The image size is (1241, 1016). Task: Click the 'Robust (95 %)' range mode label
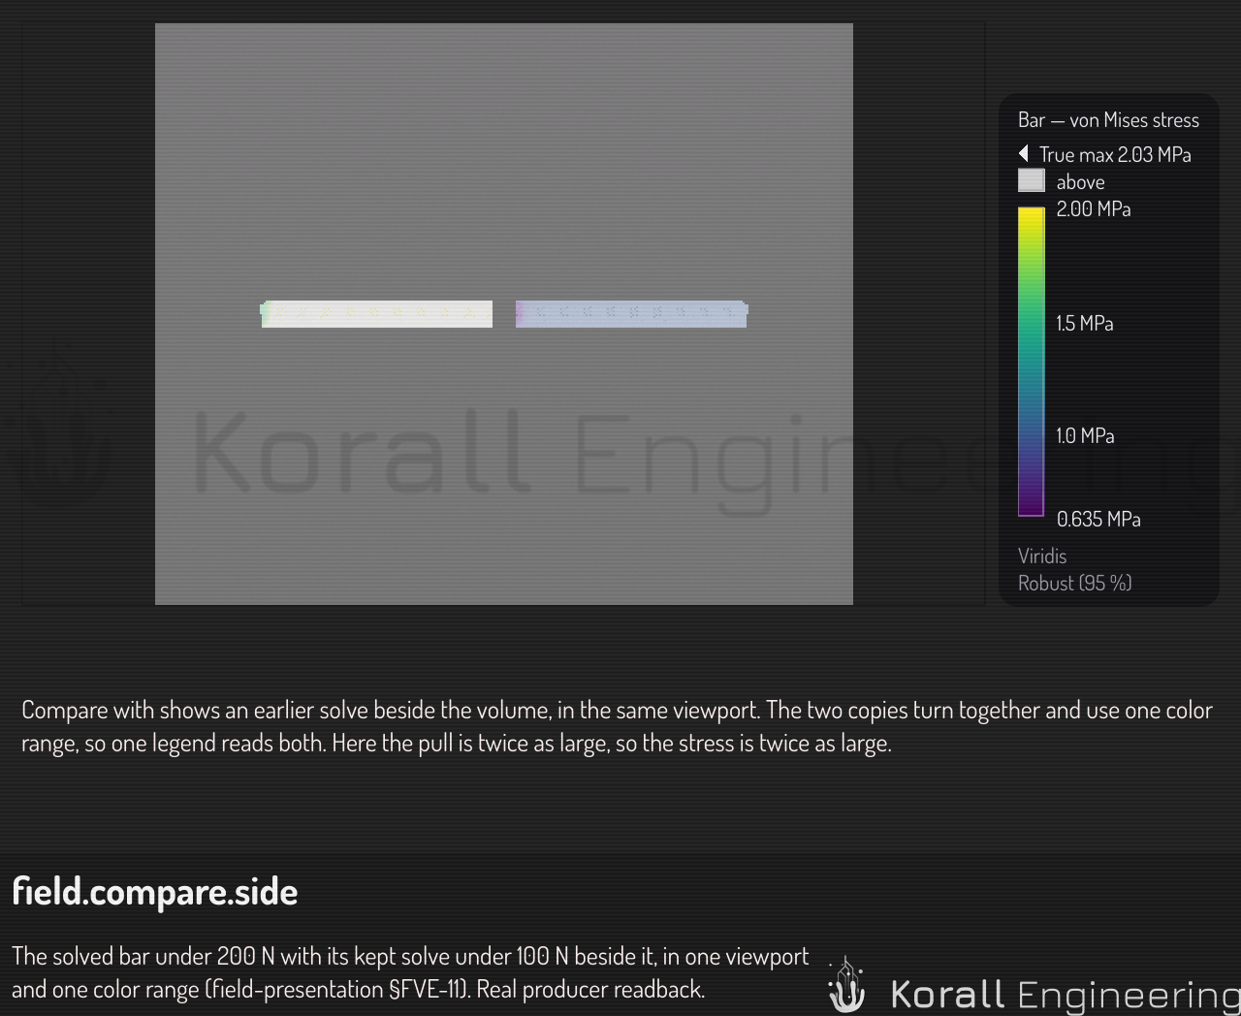point(1075,584)
